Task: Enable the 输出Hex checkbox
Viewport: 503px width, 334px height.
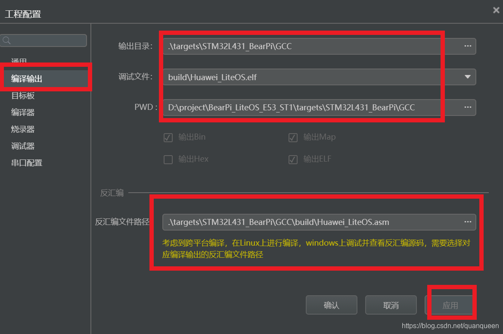Action: [168, 159]
